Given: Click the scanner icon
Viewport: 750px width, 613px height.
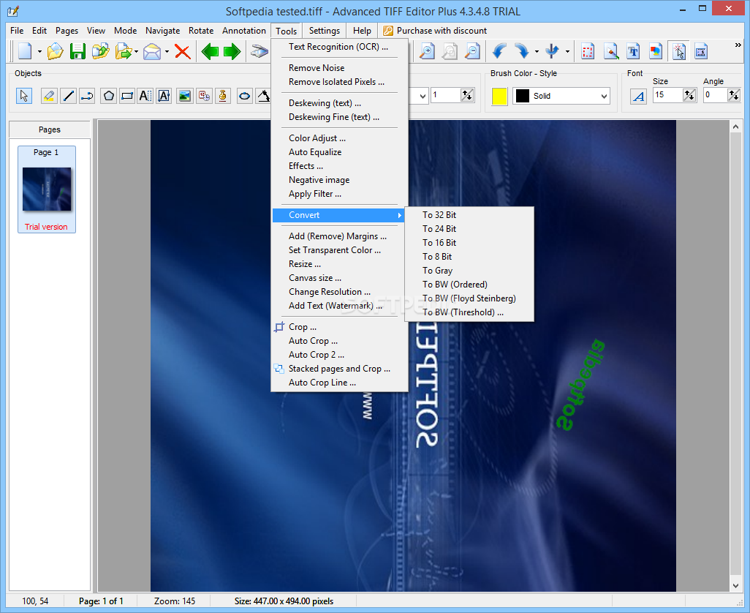Looking at the screenshot, I should 260,50.
